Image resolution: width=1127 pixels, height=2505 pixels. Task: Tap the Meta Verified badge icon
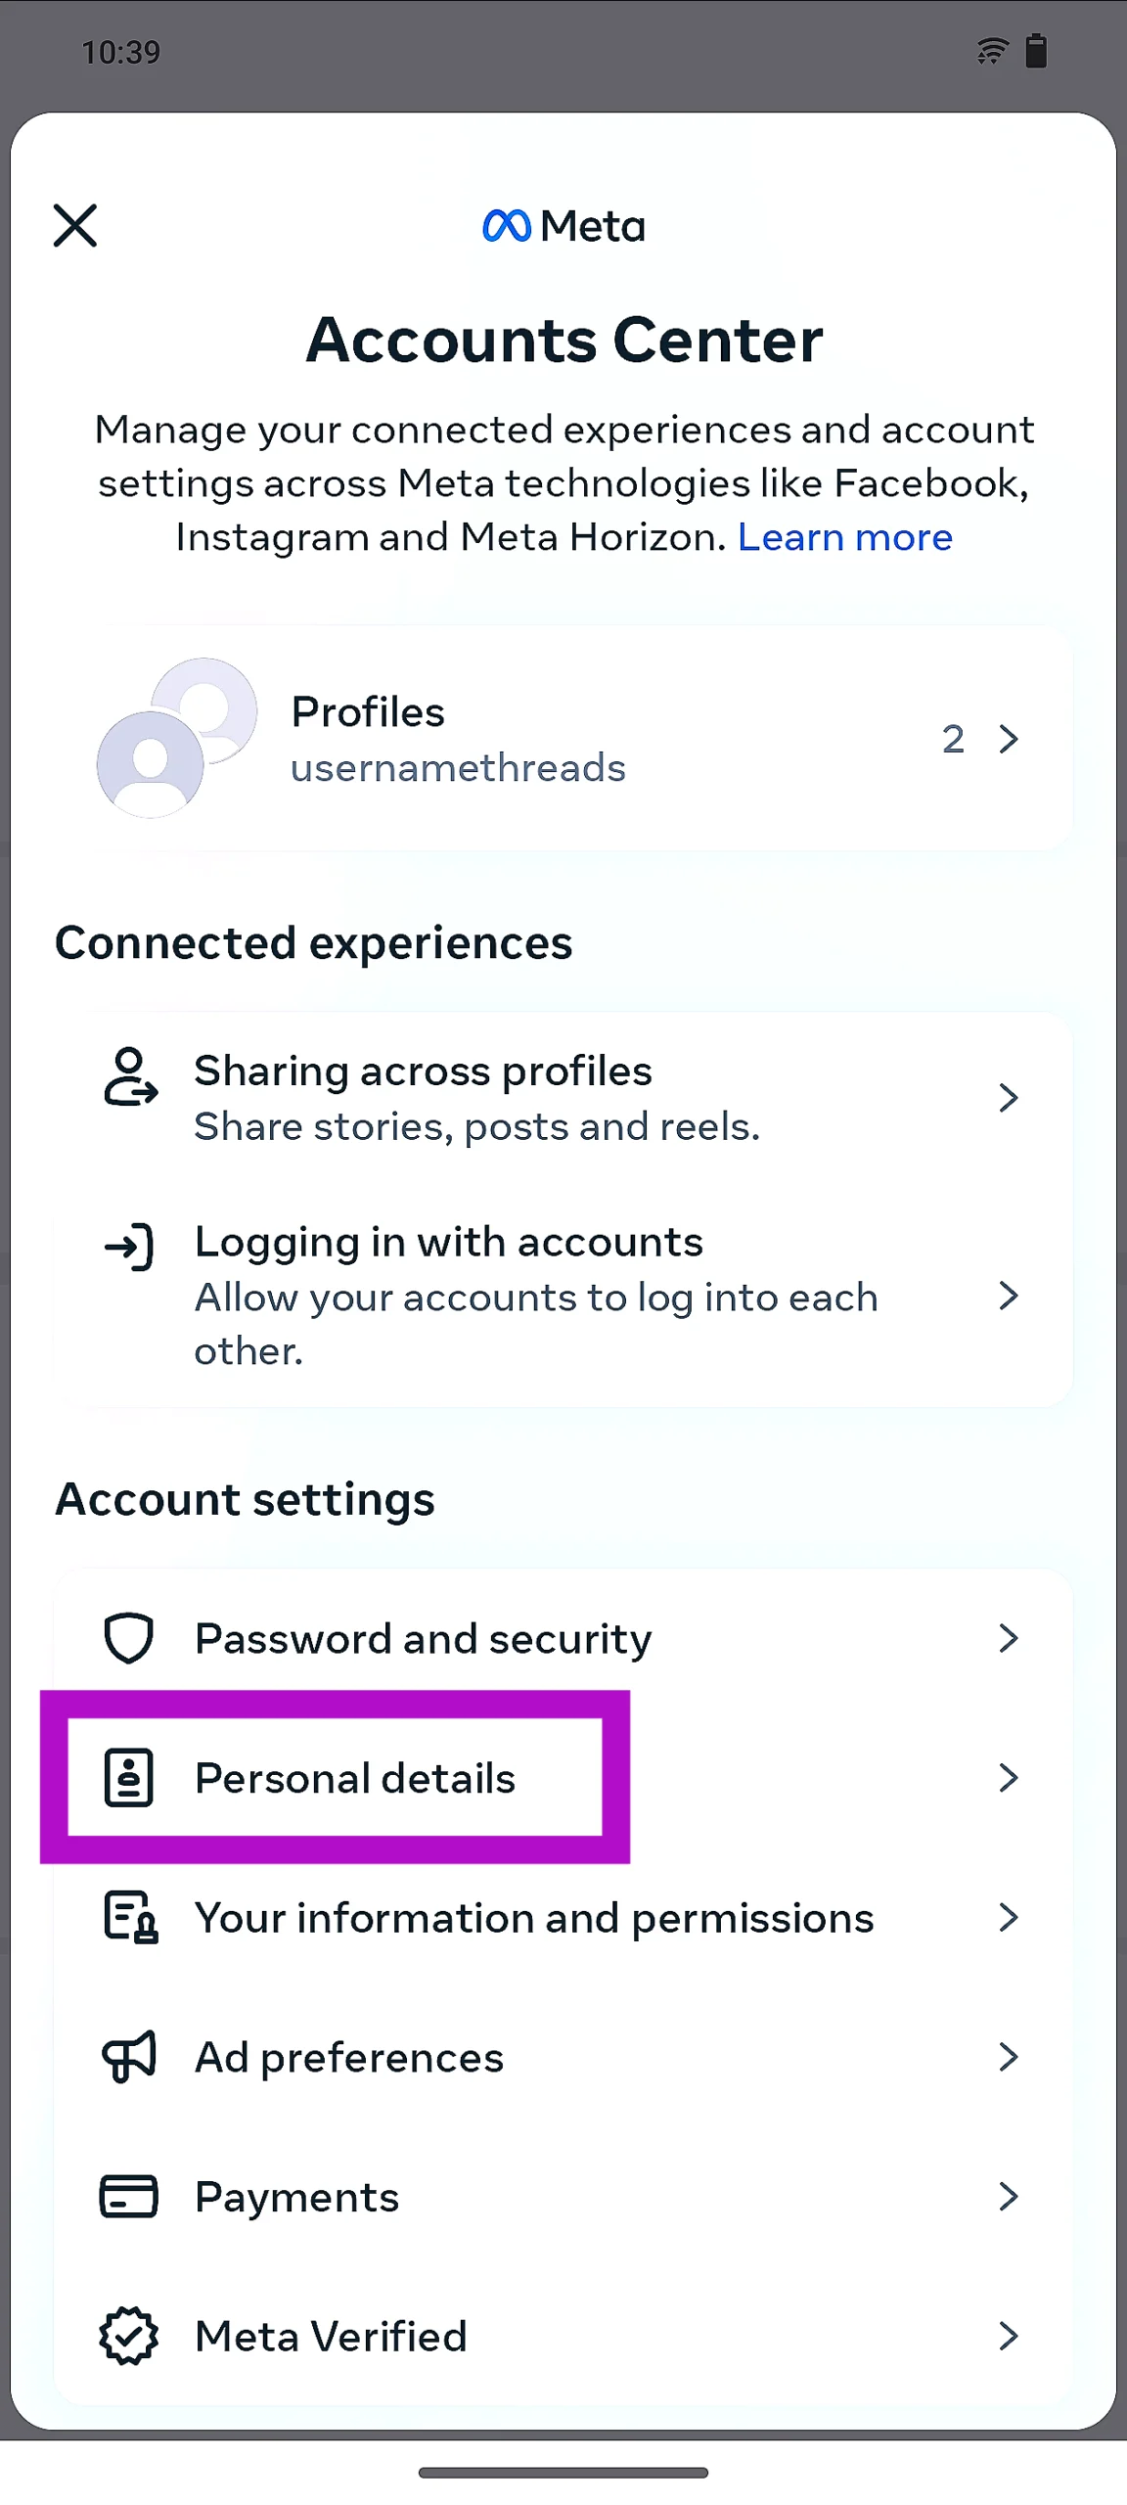click(x=129, y=2336)
